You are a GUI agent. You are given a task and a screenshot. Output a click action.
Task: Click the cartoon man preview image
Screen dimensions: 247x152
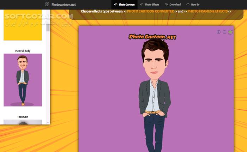click(155, 95)
